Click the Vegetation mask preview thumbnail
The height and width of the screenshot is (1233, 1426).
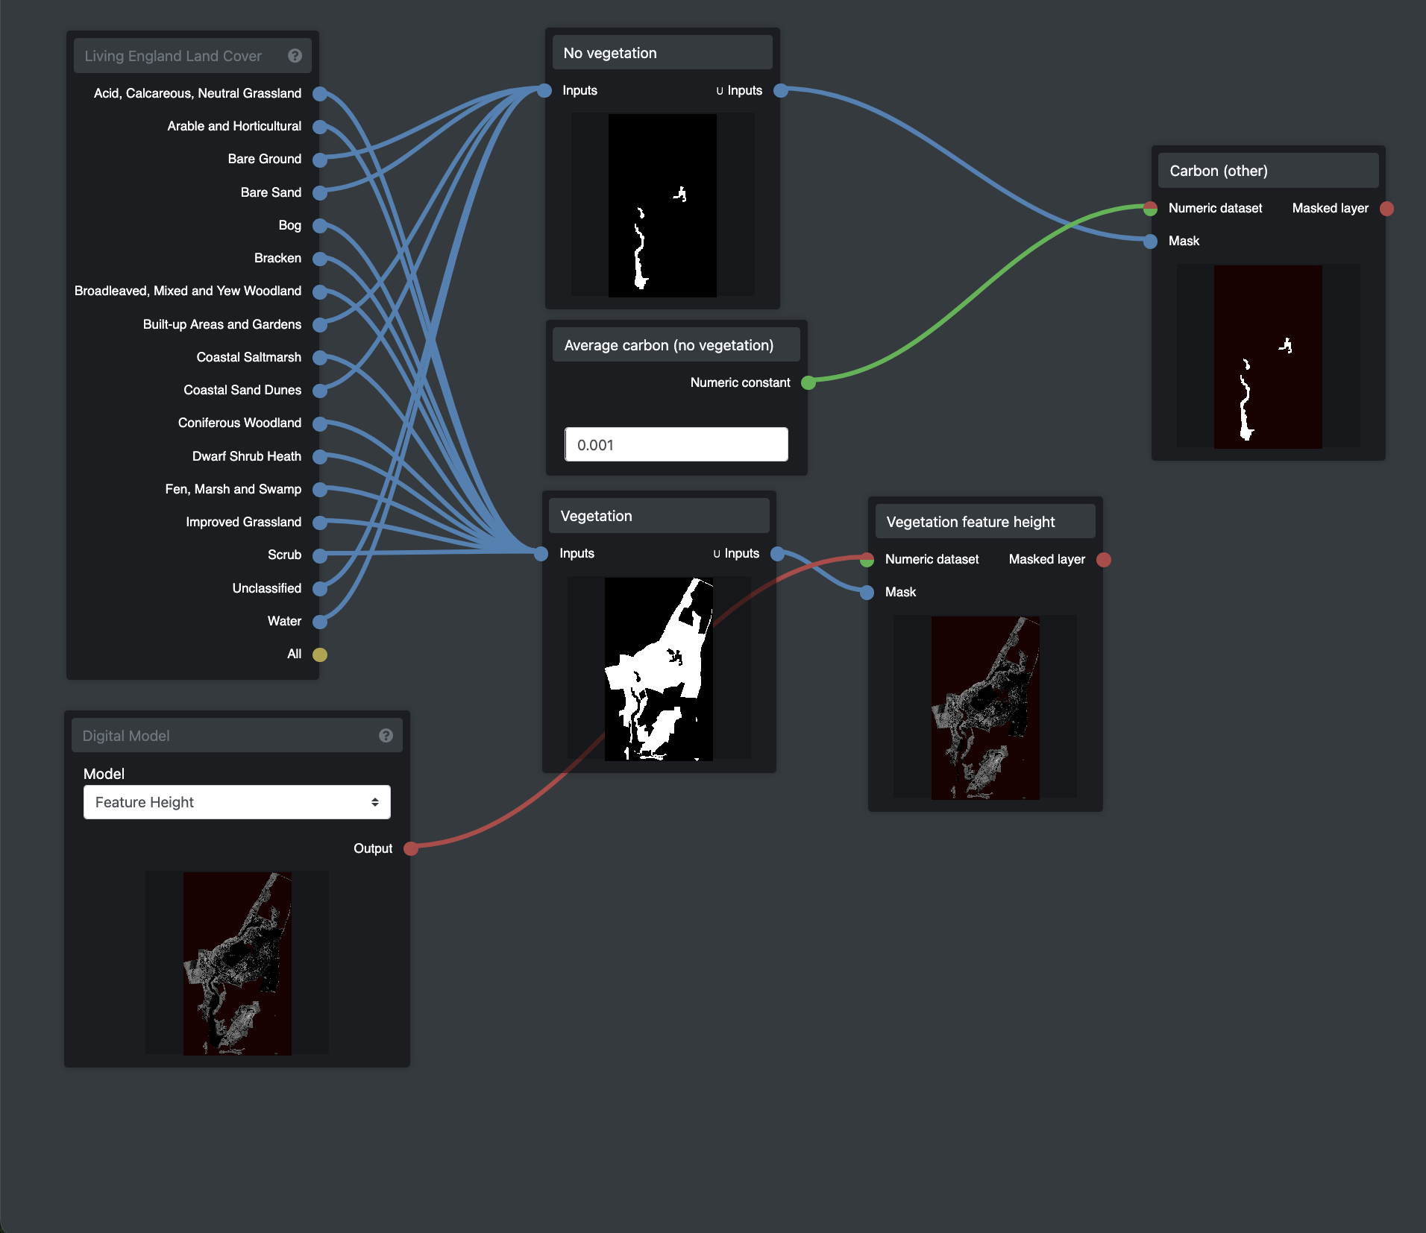(659, 669)
